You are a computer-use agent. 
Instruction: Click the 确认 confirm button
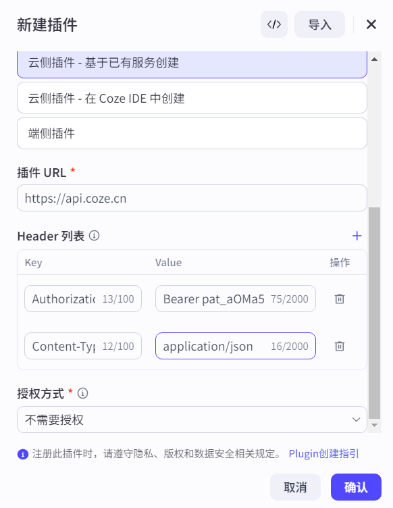pyautogui.click(x=356, y=487)
